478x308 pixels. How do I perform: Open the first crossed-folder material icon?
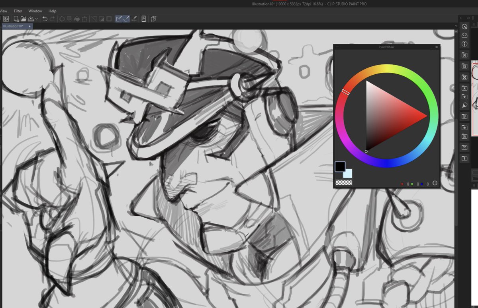coord(464,55)
